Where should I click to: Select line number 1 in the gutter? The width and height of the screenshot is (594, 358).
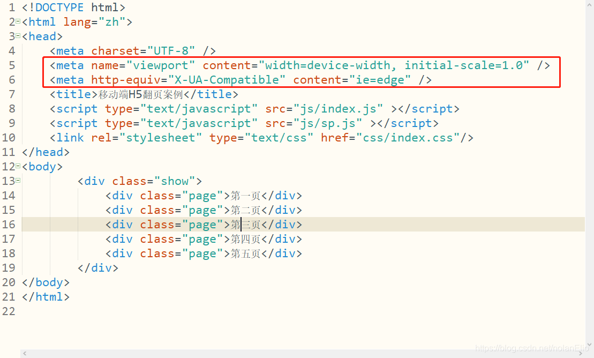point(12,7)
